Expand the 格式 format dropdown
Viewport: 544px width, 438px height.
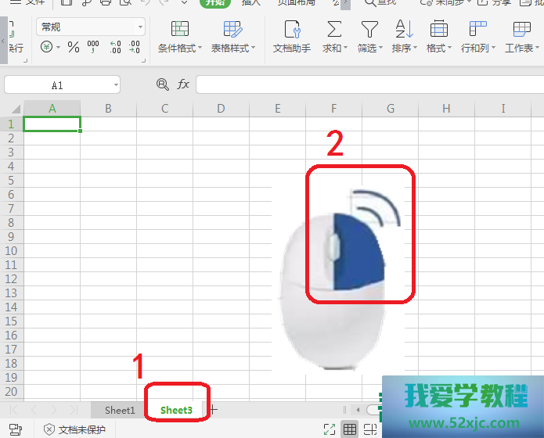439,48
